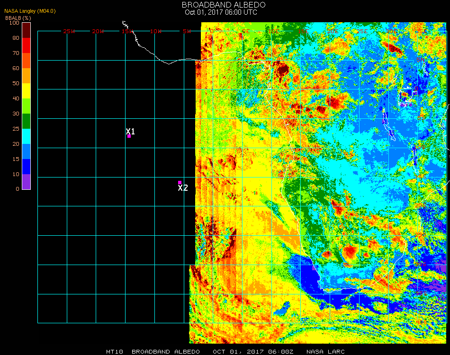Click the NASA LARC footer text

tap(324, 352)
